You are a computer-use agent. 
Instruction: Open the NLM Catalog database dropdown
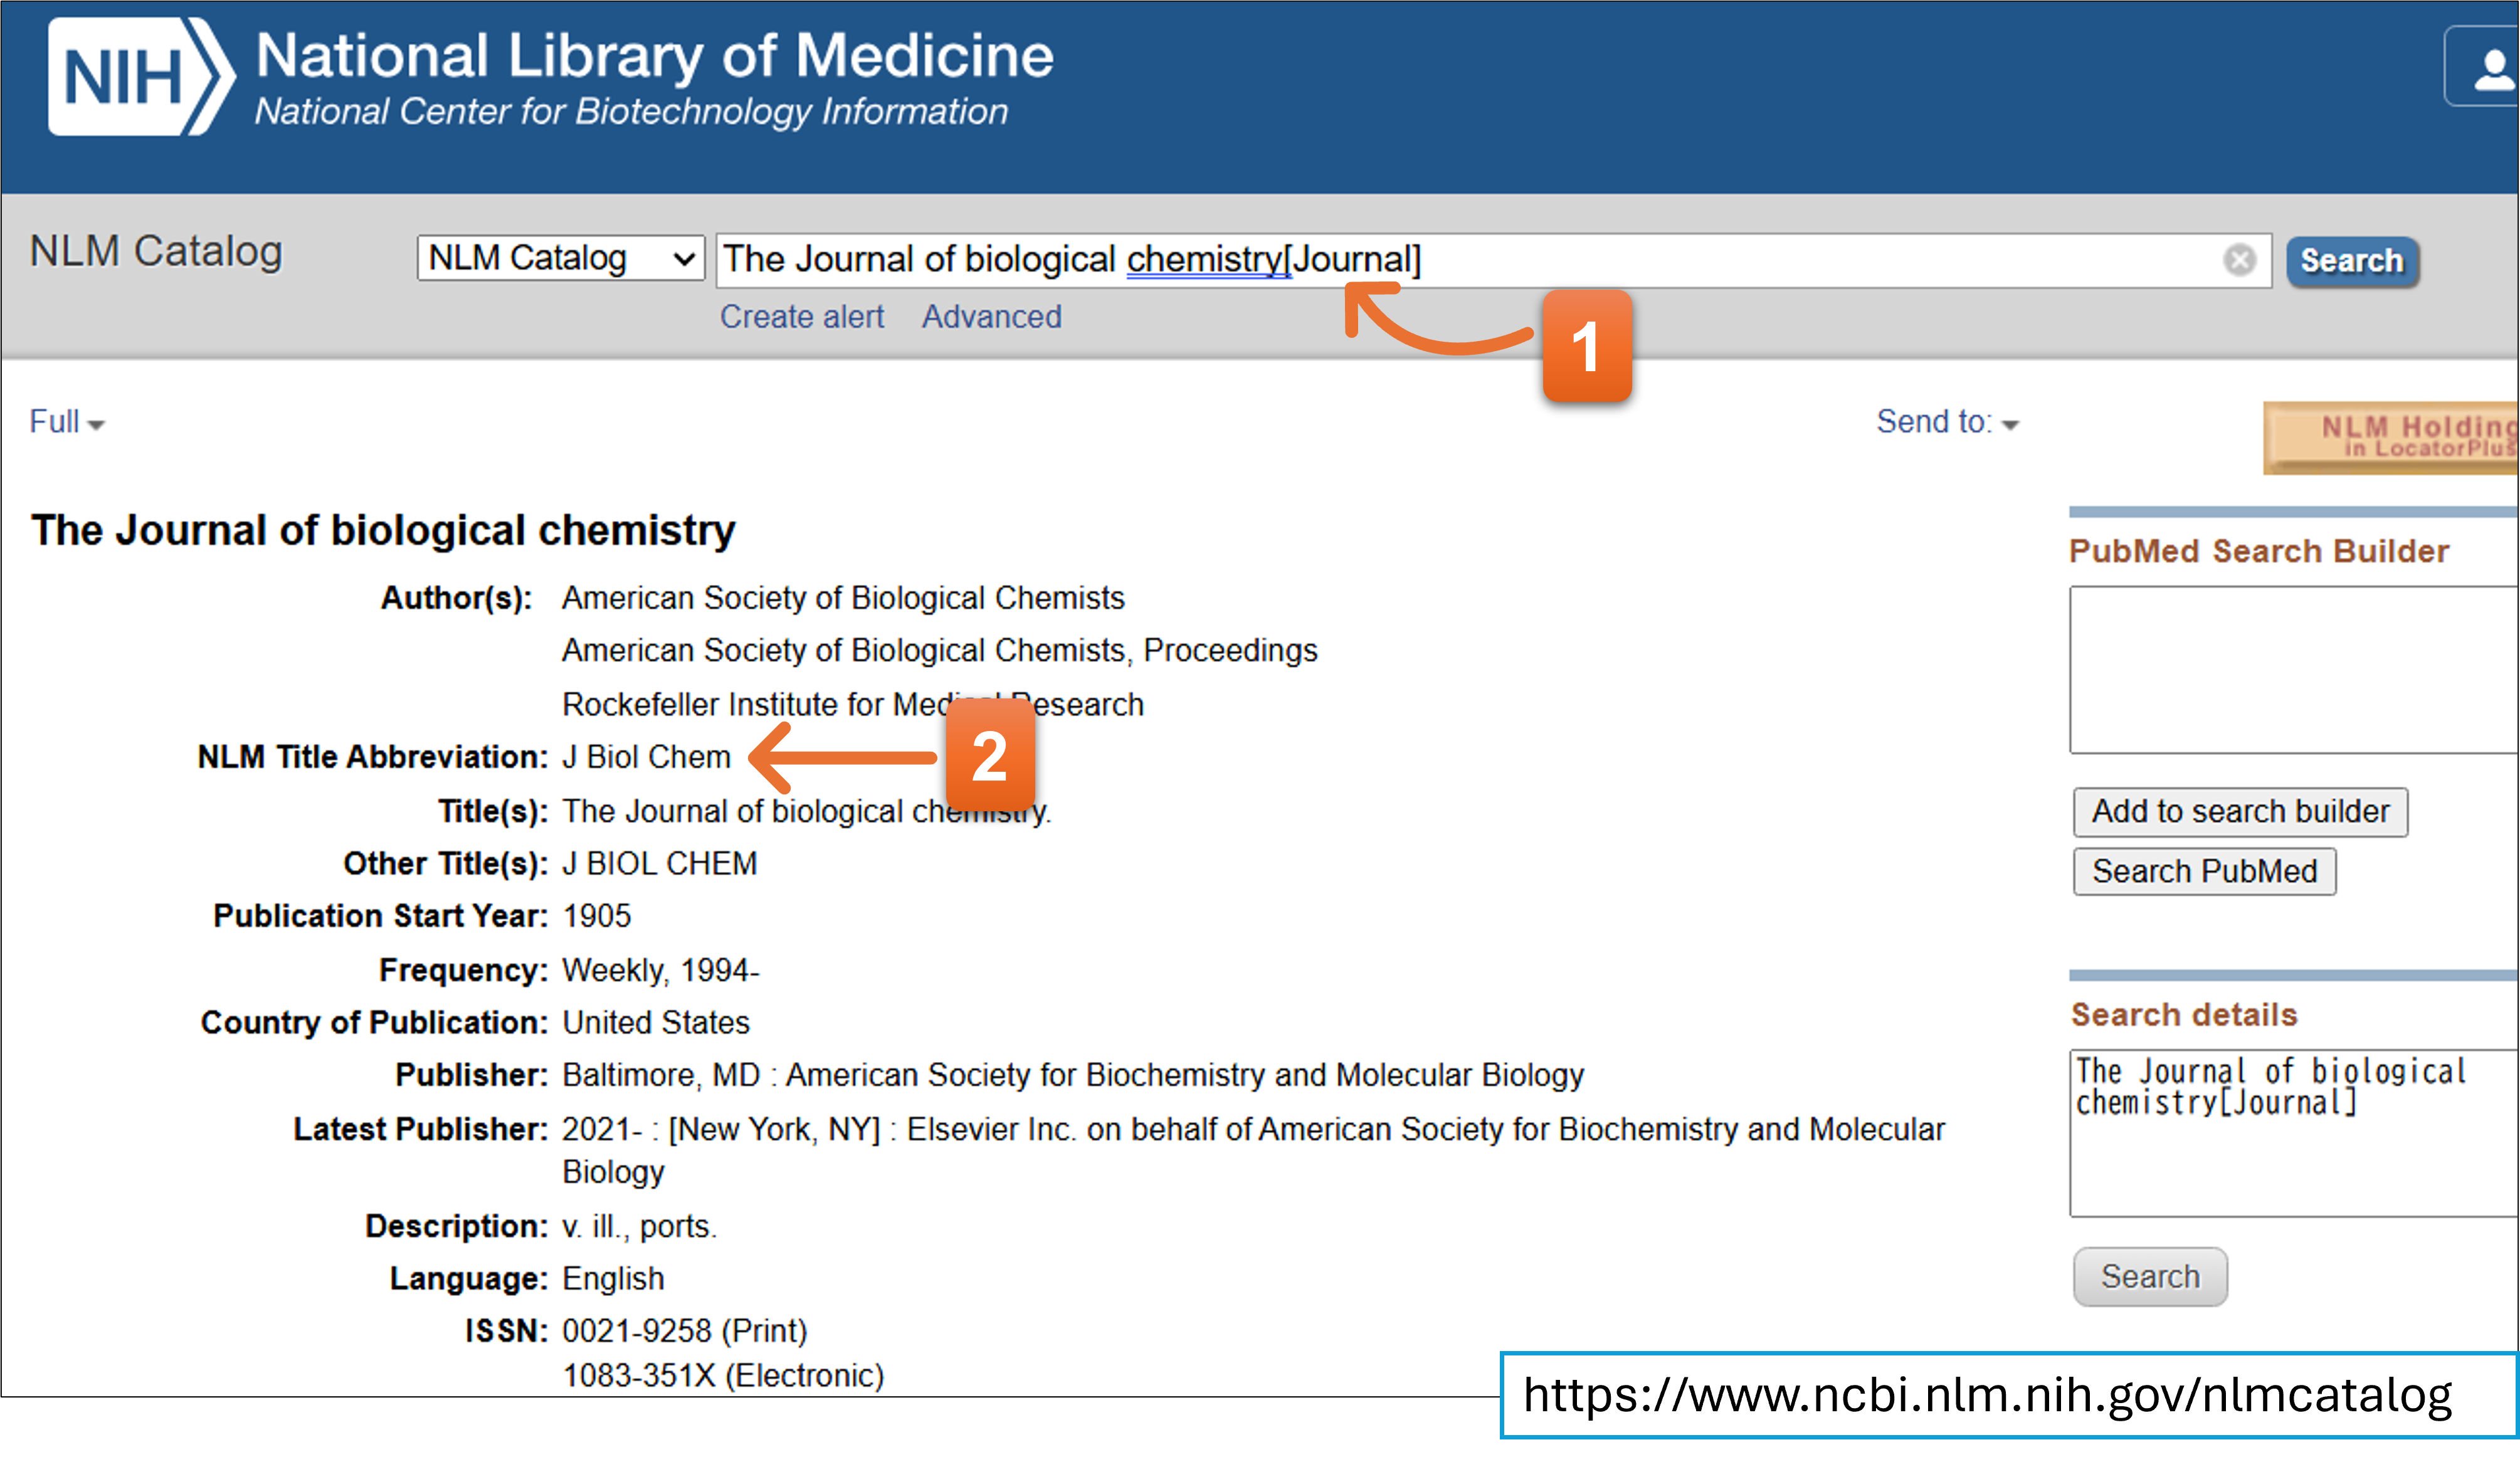coord(561,259)
